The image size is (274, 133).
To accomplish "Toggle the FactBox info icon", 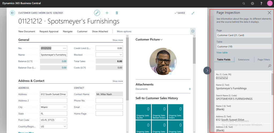I will (193, 31).
